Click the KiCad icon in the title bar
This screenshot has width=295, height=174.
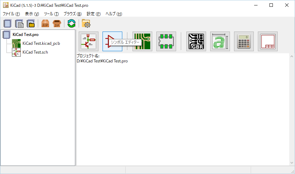[x=6, y=5]
